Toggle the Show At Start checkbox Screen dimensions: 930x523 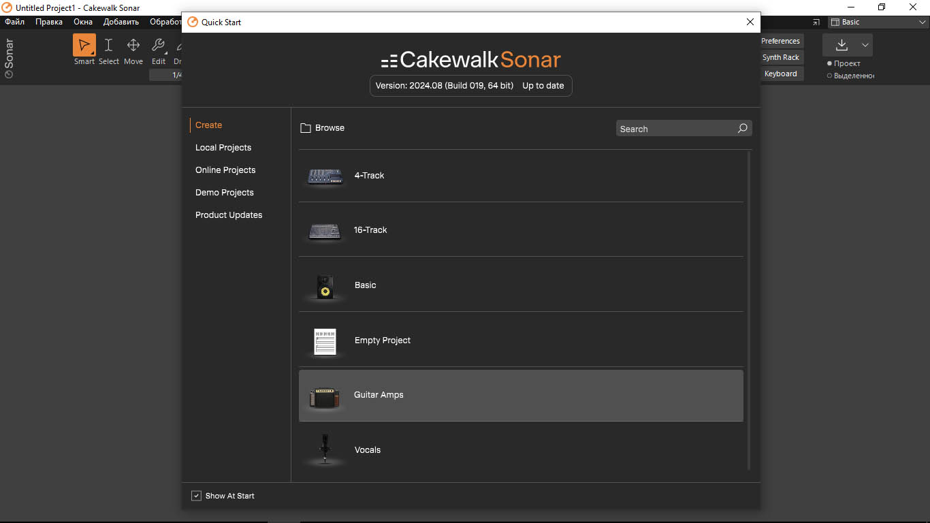[x=197, y=496]
